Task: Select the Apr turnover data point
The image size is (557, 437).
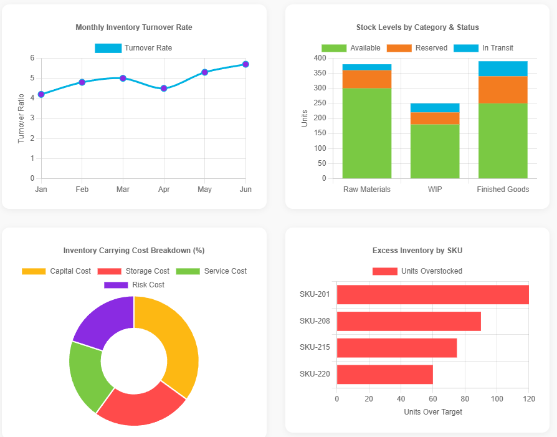Action: pyautogui.click(x=164, y=89)
